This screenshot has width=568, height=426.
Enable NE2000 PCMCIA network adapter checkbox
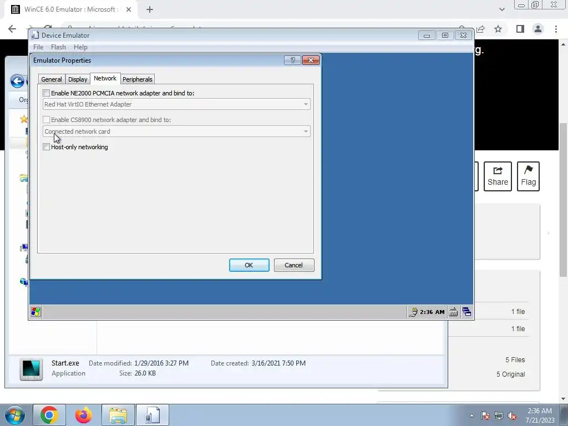[47, 93]
